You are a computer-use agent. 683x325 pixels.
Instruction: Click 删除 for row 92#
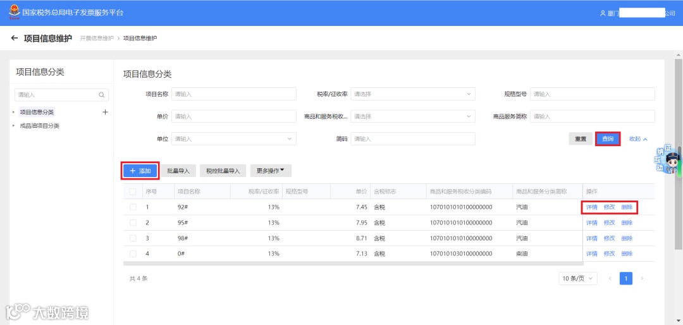(627, 207)
